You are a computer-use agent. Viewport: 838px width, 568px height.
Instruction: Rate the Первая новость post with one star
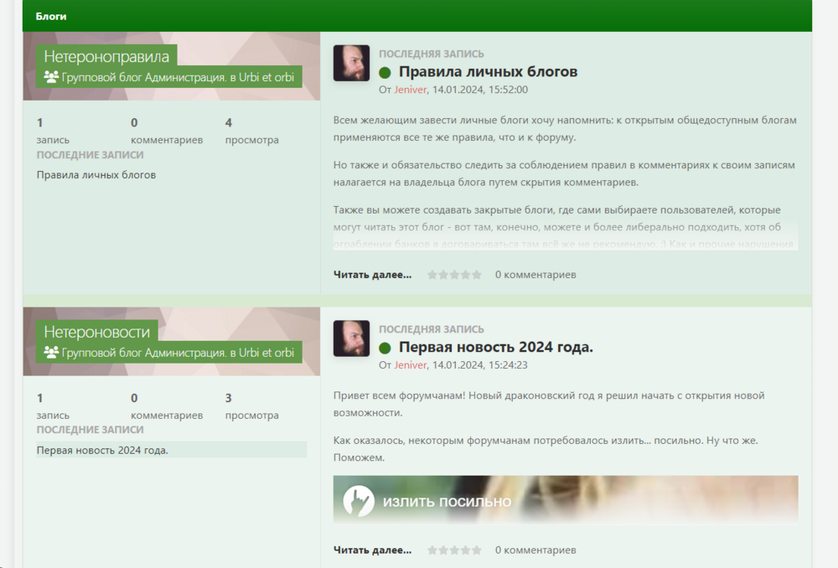coord(432,550)
